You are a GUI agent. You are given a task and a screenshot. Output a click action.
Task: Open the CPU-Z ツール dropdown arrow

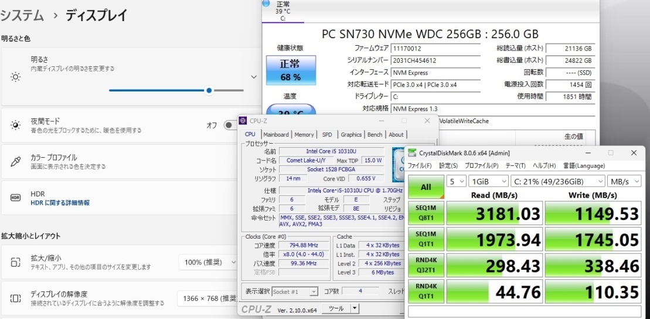355,308
